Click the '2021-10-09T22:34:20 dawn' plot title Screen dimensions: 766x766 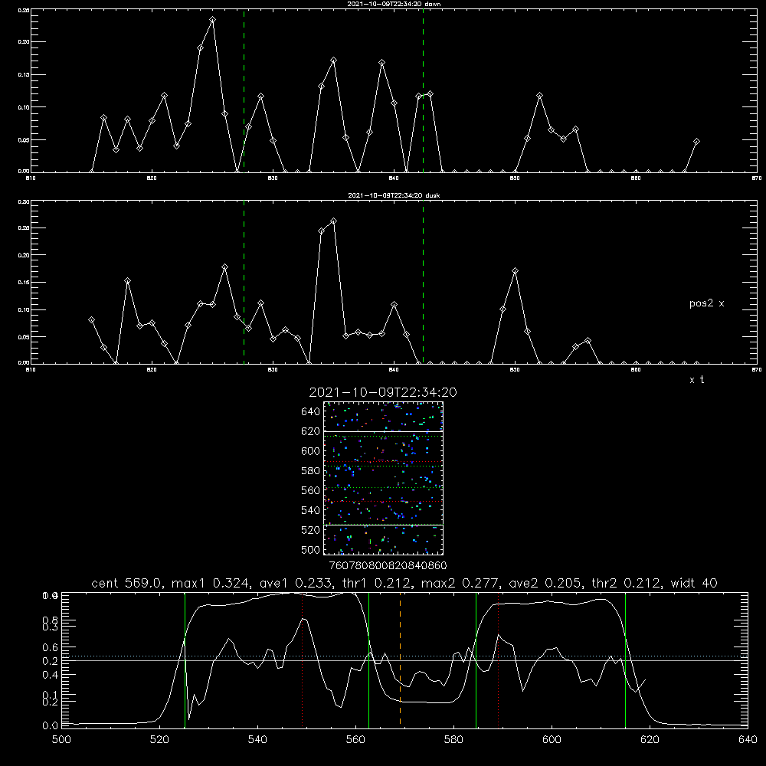tap(394, 4)
